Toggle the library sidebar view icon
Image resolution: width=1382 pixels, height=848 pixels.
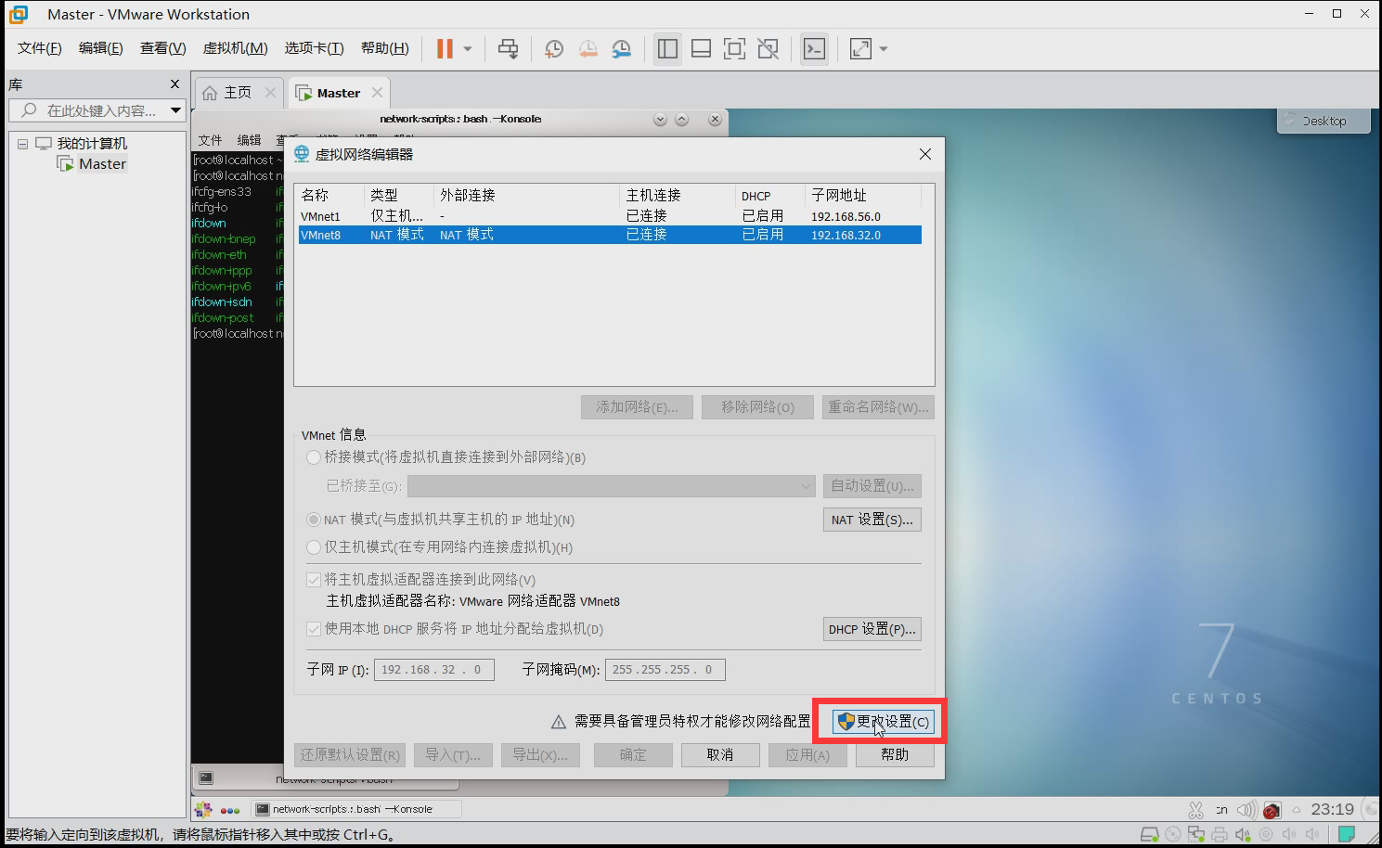click(x=667, y=49)
